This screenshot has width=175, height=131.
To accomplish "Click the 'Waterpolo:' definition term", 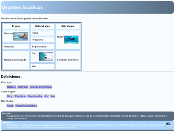I will (7, 123).
